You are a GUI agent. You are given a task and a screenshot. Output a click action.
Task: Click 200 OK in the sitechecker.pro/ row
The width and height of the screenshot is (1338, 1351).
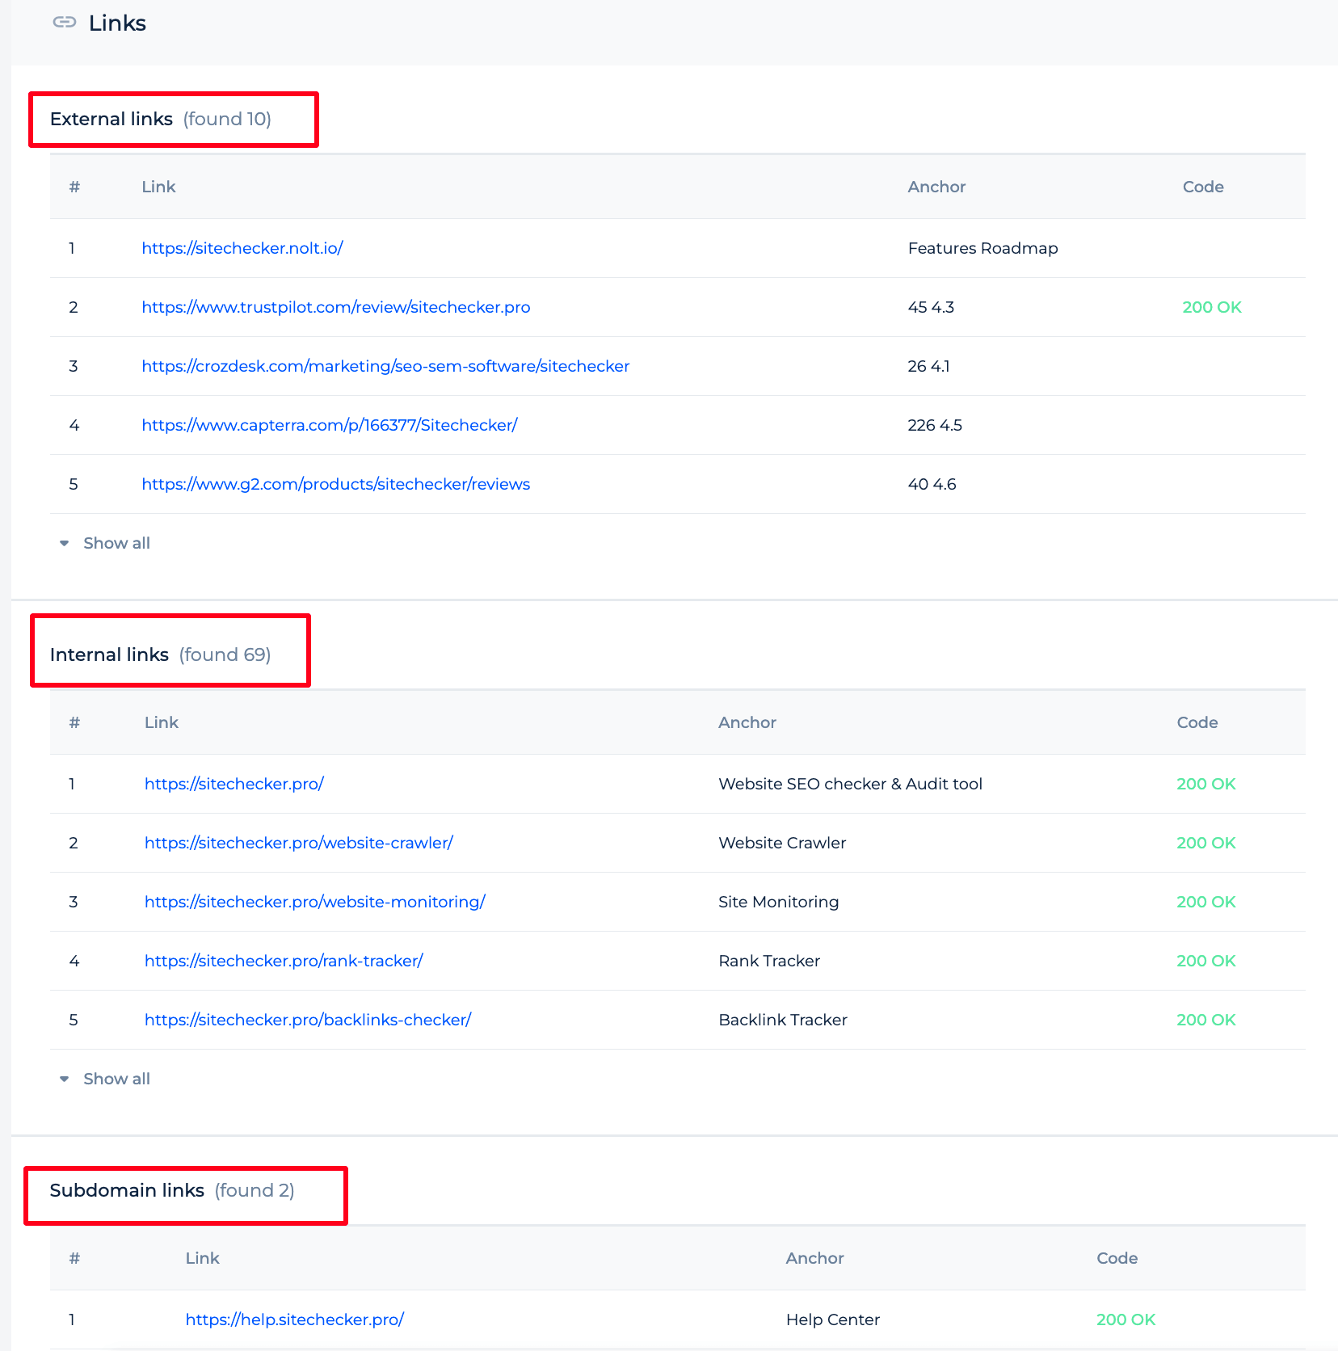(x=1206, y=784)
